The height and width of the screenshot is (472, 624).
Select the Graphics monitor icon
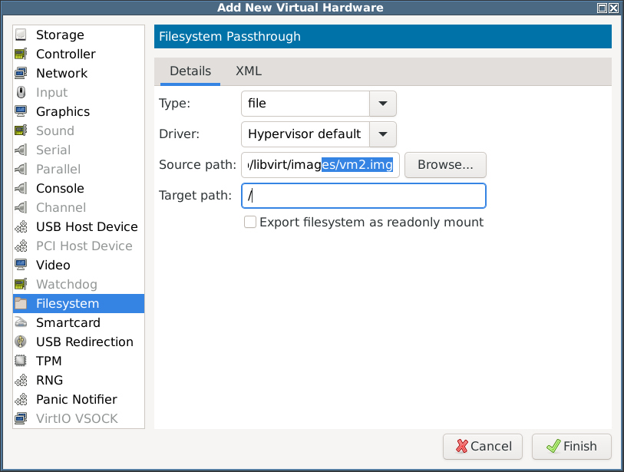(21, 111)
